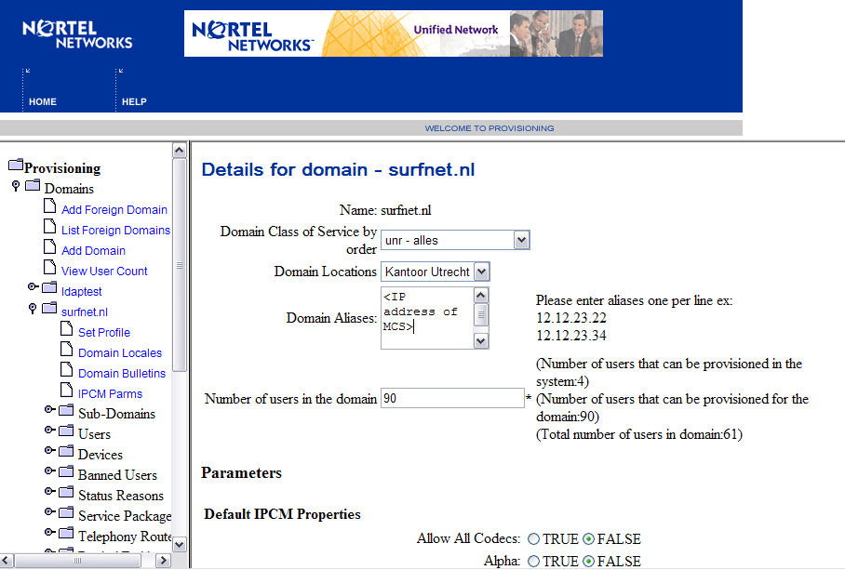Open the ldaptest domain link
This screenshot has width=845, height=570.
click(x=81, y=292)
